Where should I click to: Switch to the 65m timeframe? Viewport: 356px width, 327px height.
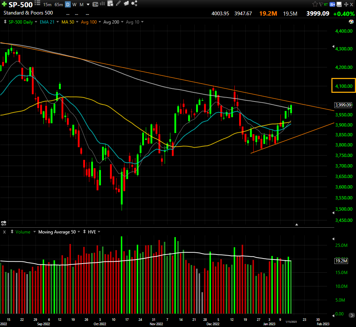pos(59,5)
